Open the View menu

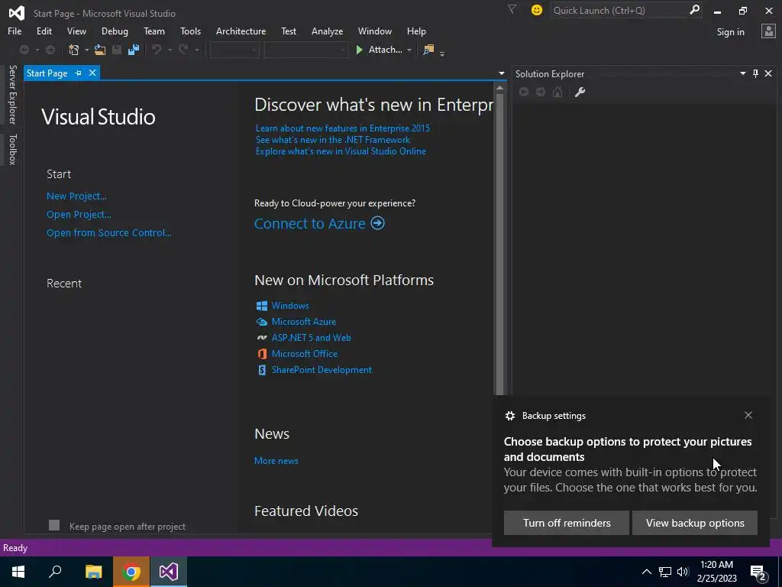[x=76, y=31]
